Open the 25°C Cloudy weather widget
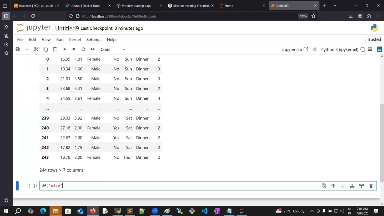The image size is (384, 216). pos(290,211)
